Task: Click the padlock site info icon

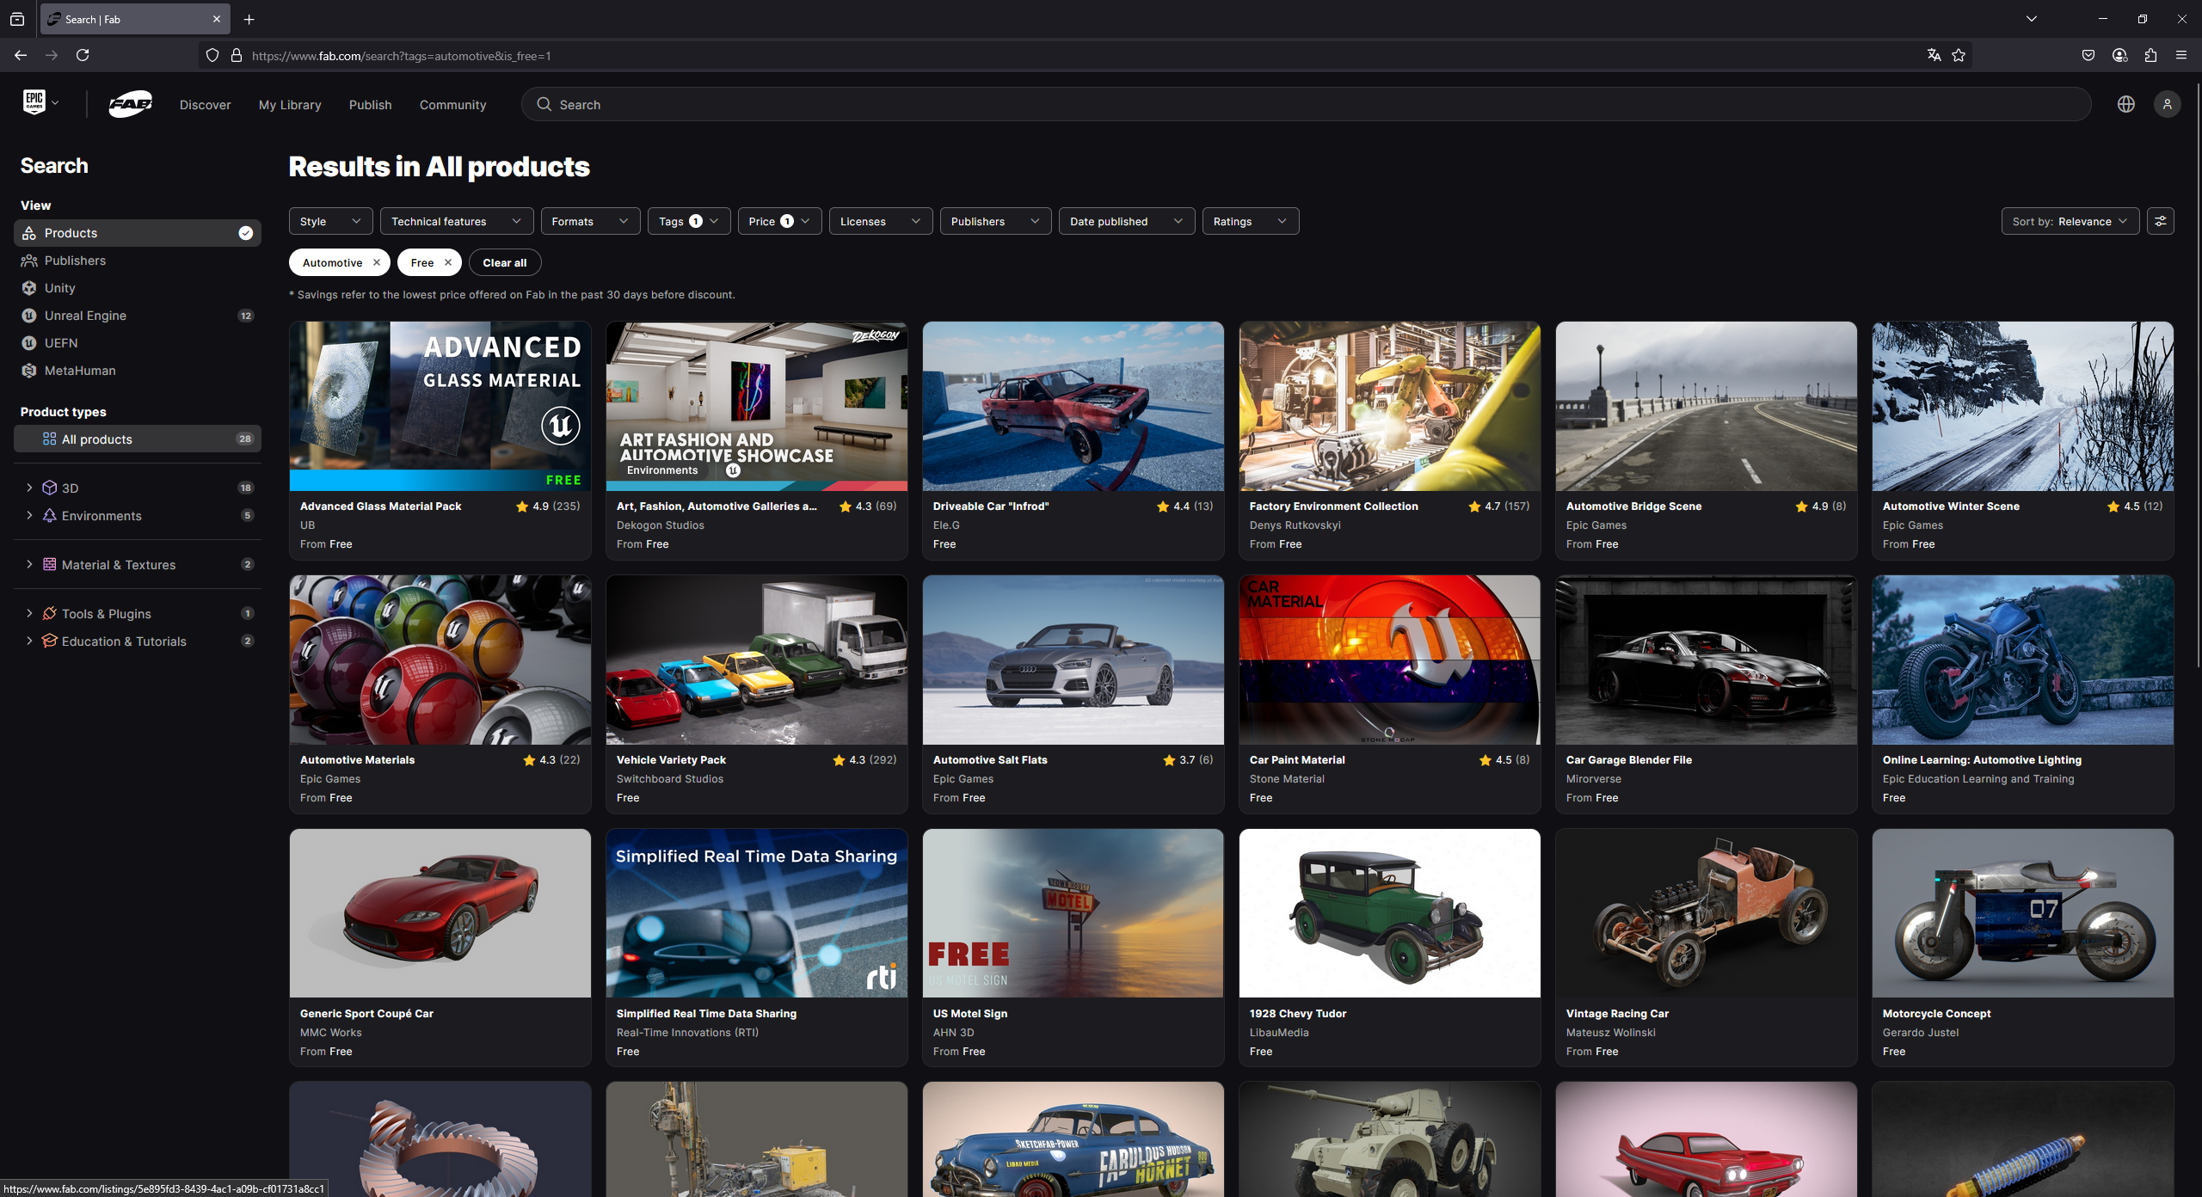Action: tap(237, 55)
